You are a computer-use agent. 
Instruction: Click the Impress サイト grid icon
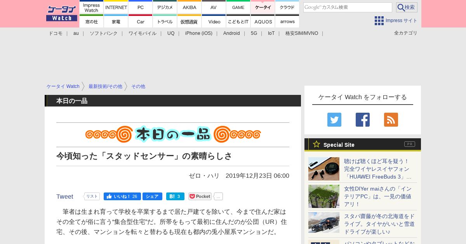pos(379,21)
